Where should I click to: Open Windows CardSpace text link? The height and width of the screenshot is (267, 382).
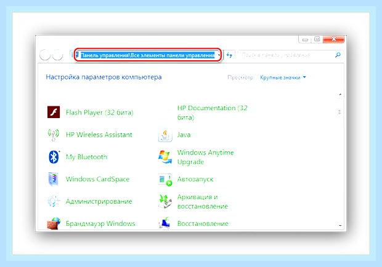pos(97,179)
